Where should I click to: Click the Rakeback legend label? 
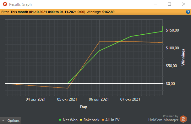(x=91, y=120)
